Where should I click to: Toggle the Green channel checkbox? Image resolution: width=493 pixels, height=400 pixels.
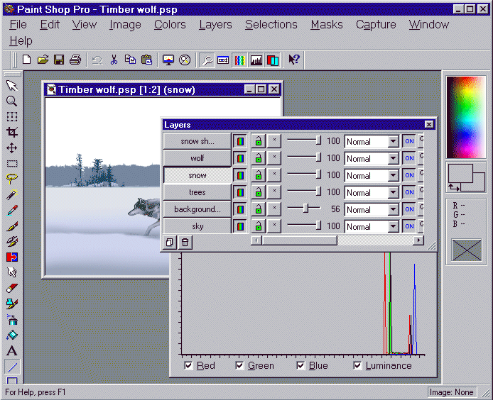coord(239,366)
